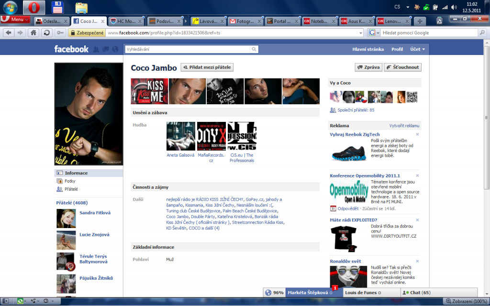This screenshot has width=490, height=306.
Task: Switch to the HC Mo... tab
Action: [126, 21]
